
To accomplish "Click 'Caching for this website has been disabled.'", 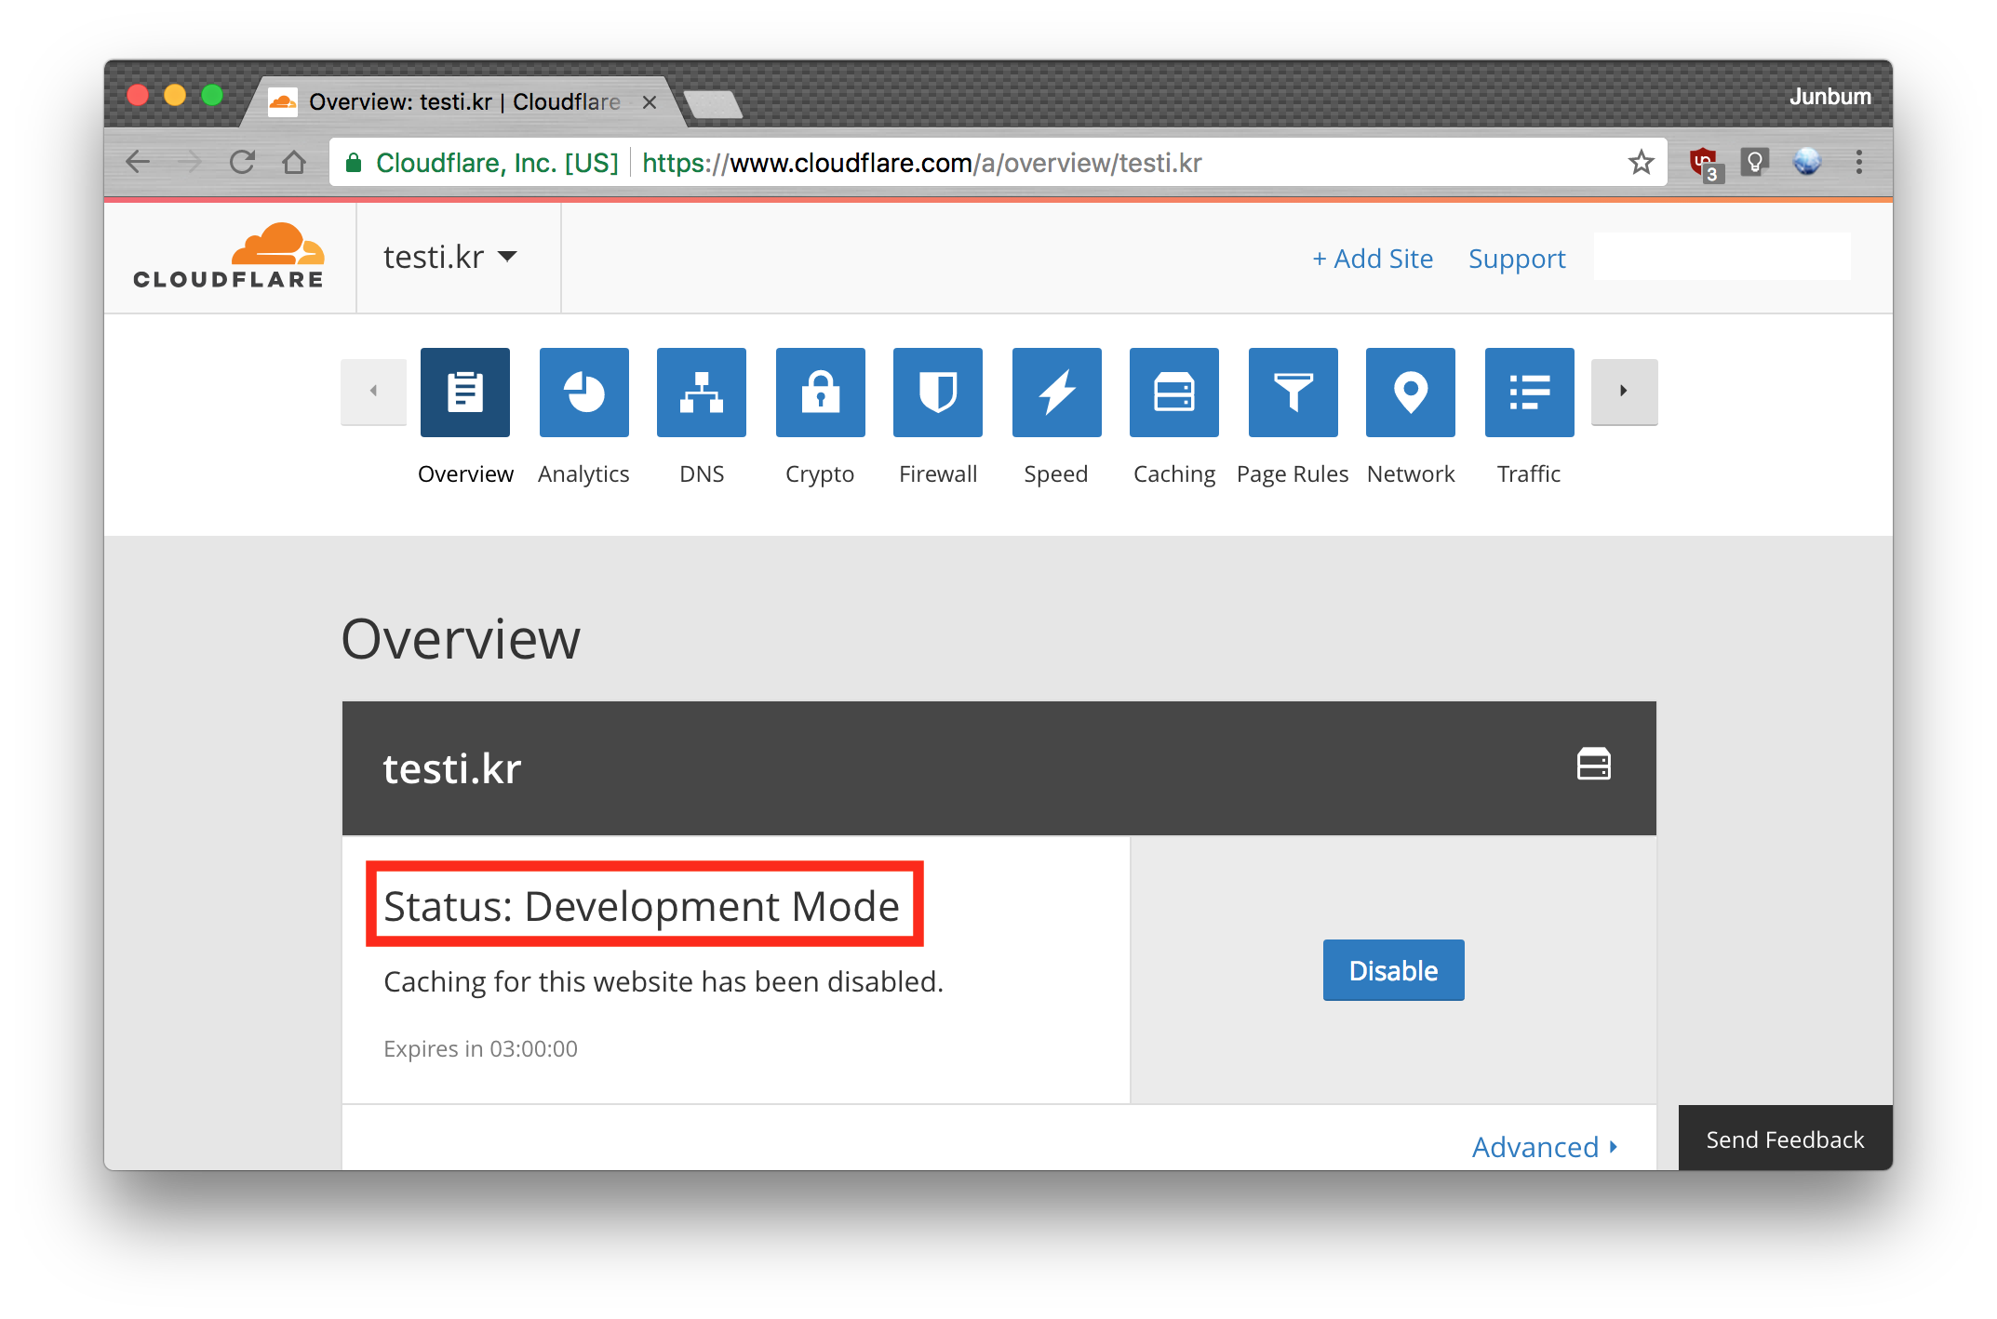I will click(663, 981).
